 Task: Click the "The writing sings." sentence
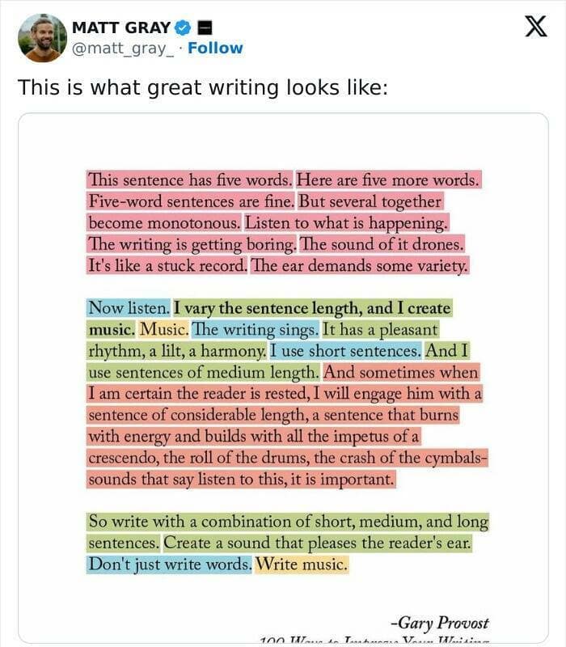(255, 330)
